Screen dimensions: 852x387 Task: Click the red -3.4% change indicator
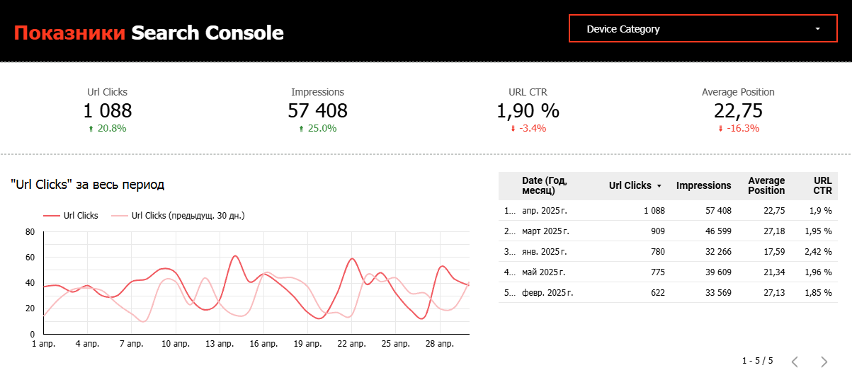click(x=528, y=128)
